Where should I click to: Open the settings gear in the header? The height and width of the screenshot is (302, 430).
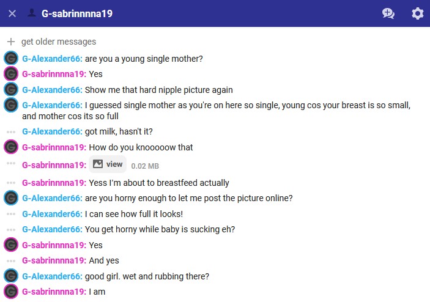coord(417,13)
